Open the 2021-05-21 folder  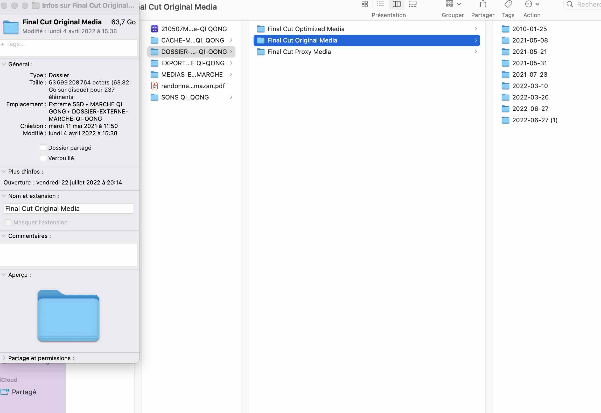pos(529,52)
